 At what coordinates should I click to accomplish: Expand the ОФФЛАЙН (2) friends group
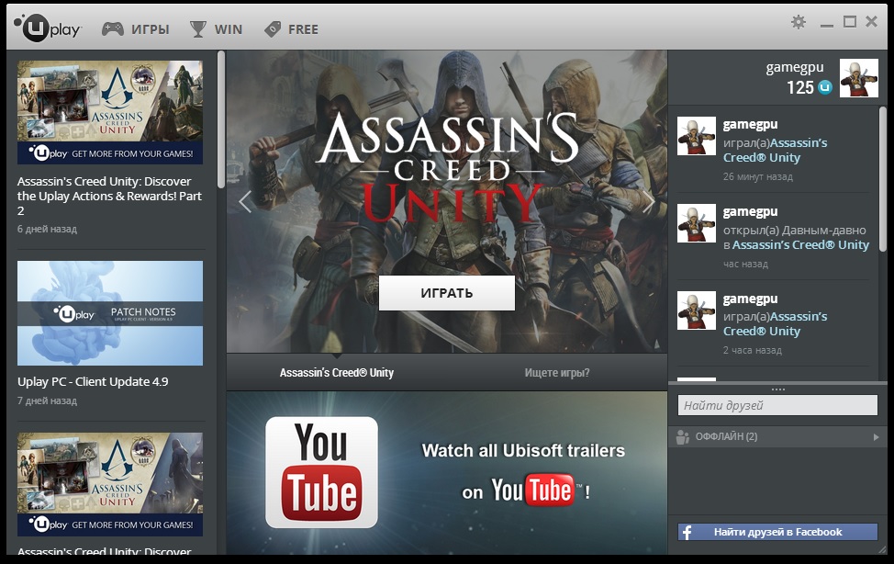click(777, 436)
